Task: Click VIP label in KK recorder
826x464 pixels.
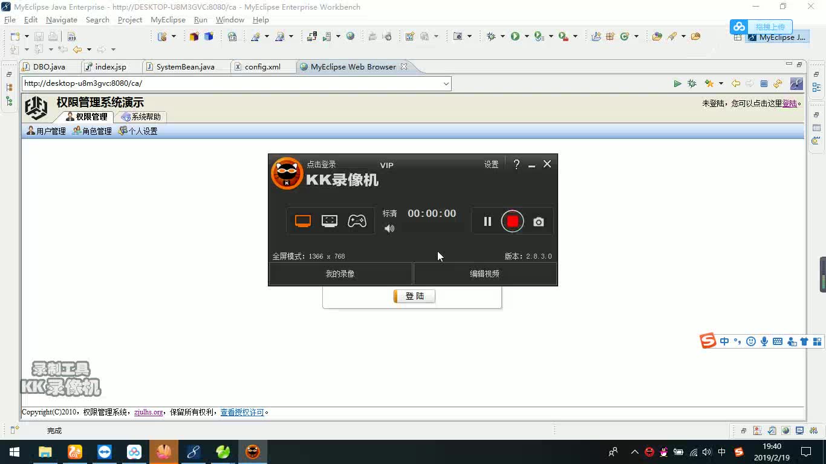Action: (x=386, y=166)
